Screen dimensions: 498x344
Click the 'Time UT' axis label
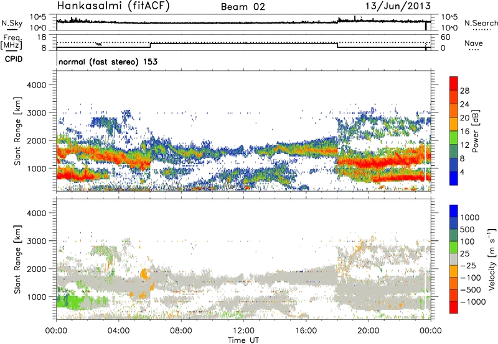[243, 340]
